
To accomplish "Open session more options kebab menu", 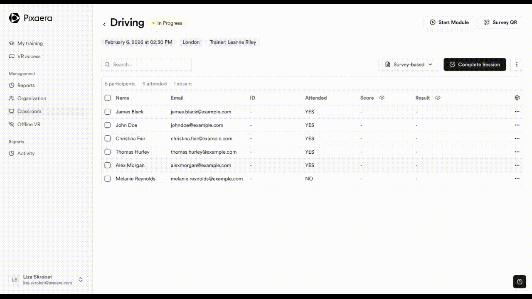I will [x=517, y=65].
